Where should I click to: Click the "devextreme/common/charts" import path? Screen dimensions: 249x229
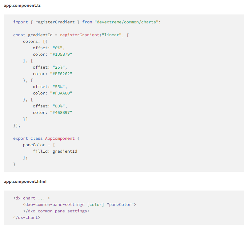pos(127,22)
